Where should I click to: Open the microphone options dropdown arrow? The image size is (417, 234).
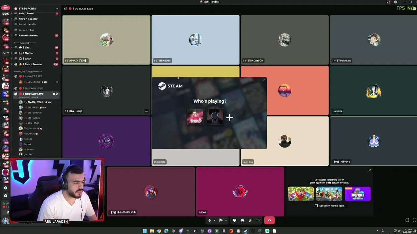214,220
